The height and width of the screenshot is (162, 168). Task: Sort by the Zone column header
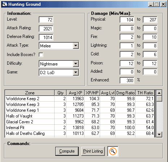tap(30, 93)
